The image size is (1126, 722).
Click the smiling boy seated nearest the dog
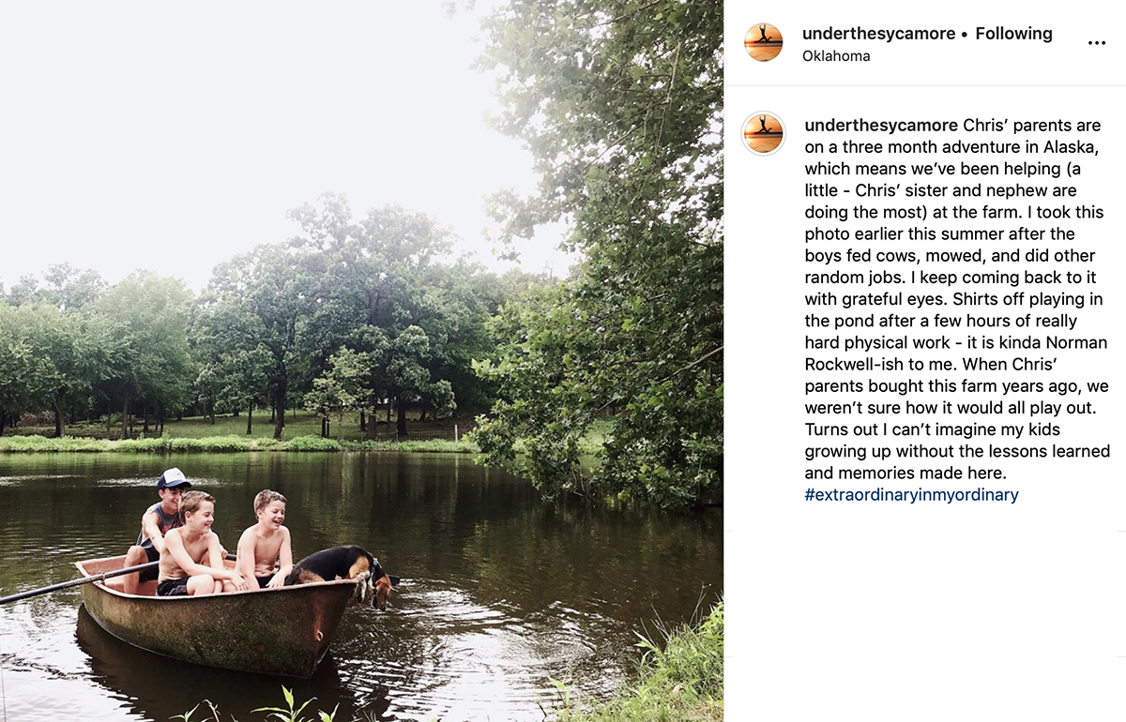click(x=265, y=539)
